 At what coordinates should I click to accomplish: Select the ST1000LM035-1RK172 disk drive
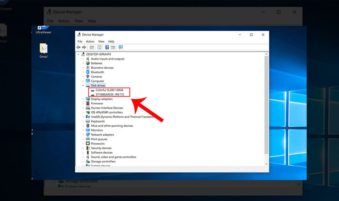pos(110,94)
